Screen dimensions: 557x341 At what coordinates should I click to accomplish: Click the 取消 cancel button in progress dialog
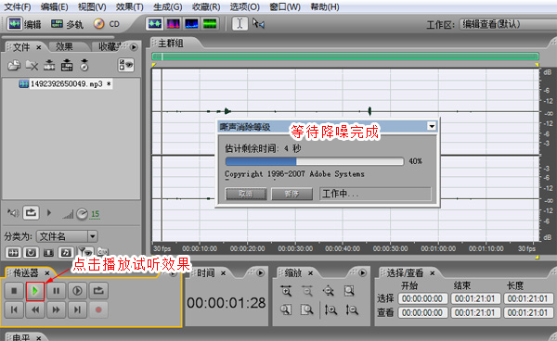tap(246, 194)
